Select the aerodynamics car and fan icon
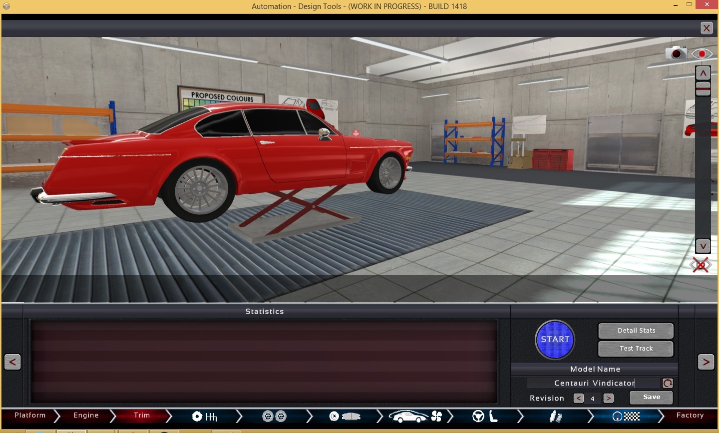This screenshot has height=433, width=719. (415, 416)
